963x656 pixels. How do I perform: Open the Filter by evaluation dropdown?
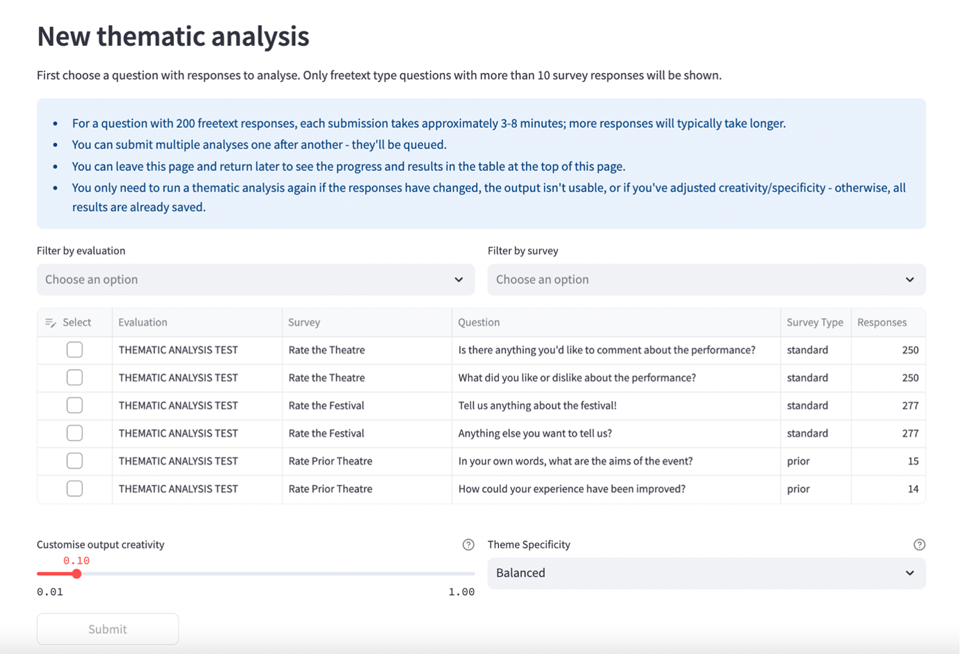point(255,279)
